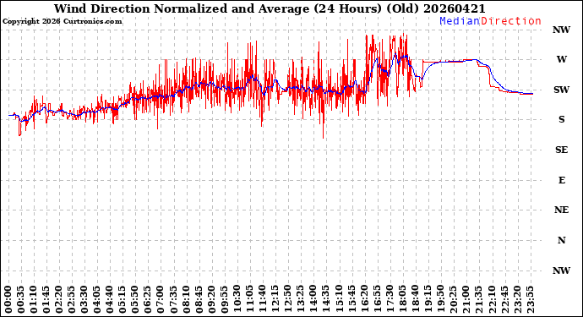
Task: Click the 03:30 time label
Action: click(84, 299)
